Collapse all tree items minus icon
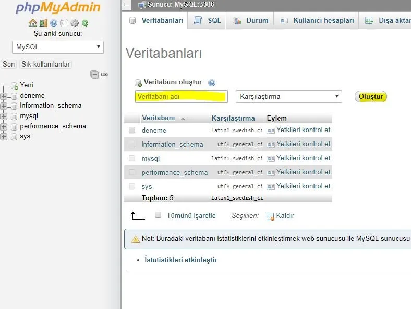This screenshot has height=309, width=411. pos(94,74)
